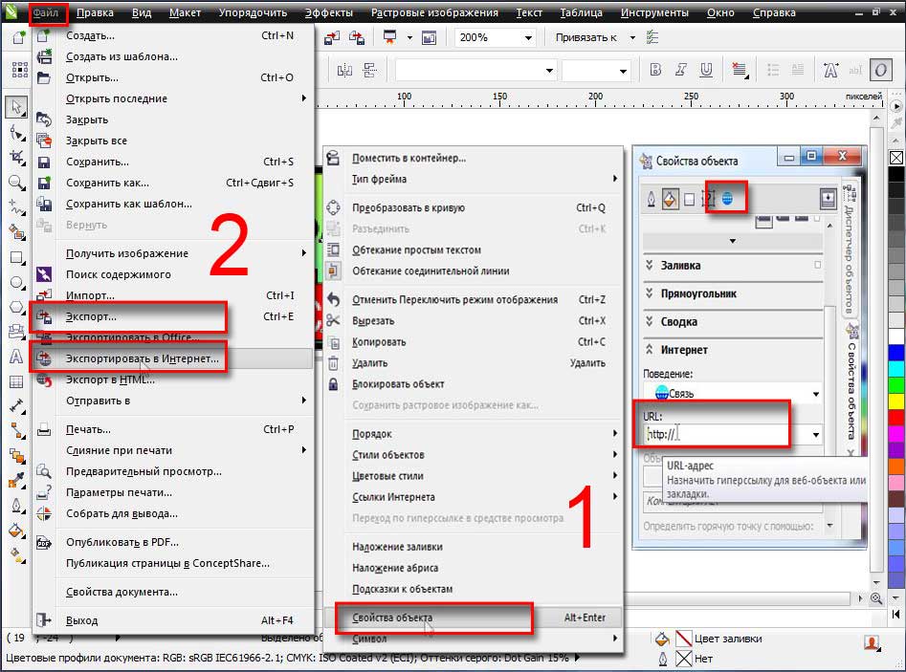The image size is (906, 672).
Task: Select the Pick (arrow) tool in toolbox
Action: point(15,106)
